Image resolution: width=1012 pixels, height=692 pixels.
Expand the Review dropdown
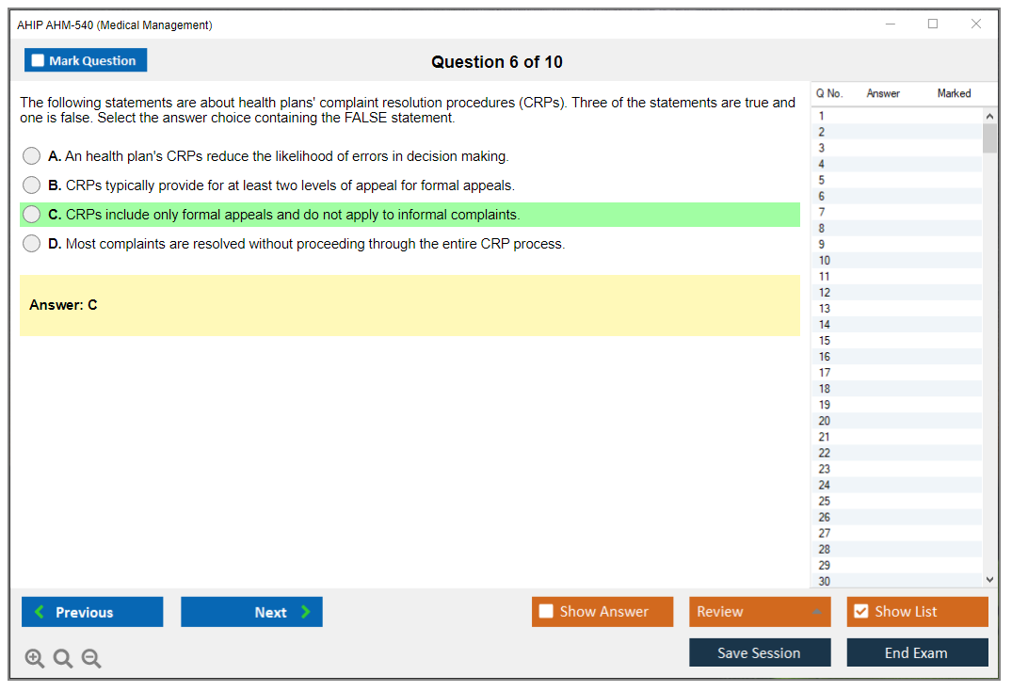click(x=816, y=612)
